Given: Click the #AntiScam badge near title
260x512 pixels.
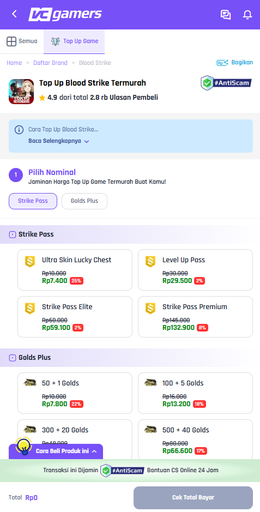Looking at the screenshot, I should click(226, 83).
